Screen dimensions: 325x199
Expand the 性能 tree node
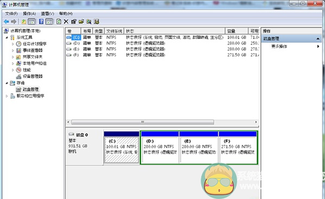[13, 70]
